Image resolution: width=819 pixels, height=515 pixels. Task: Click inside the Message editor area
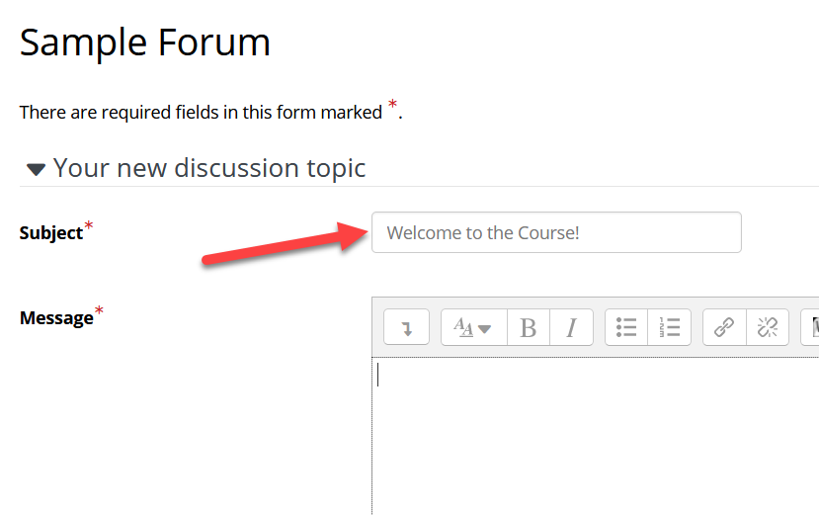click(x=593, y=435)
